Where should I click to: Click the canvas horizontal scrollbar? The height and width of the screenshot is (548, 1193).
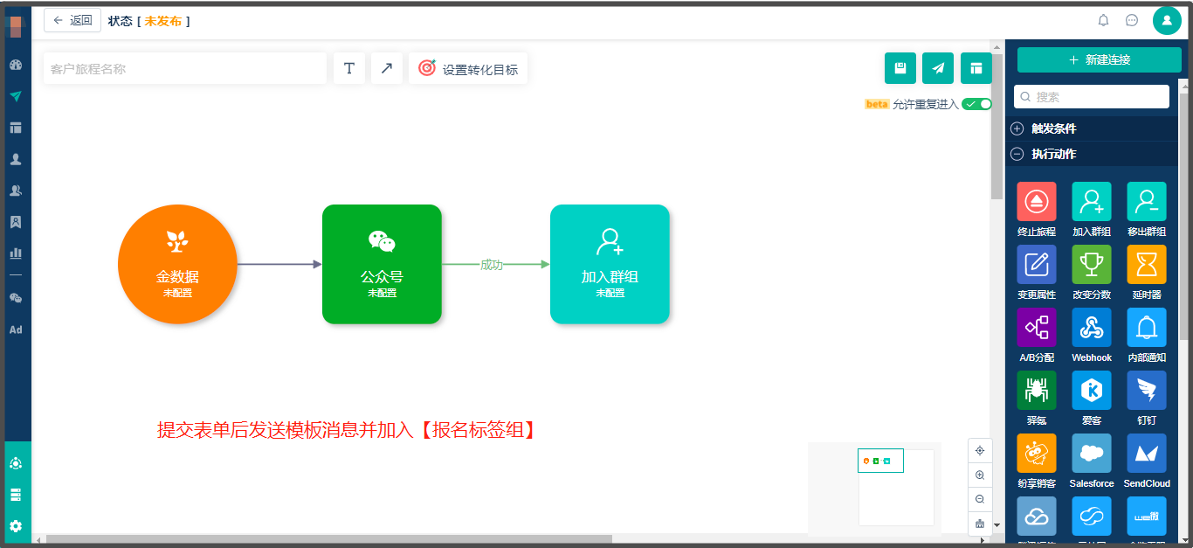click(x=329, y=539)
